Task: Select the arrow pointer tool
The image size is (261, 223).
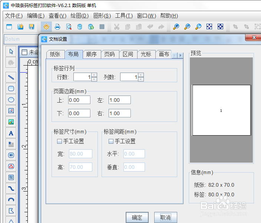Action: (x=11, y=51)
